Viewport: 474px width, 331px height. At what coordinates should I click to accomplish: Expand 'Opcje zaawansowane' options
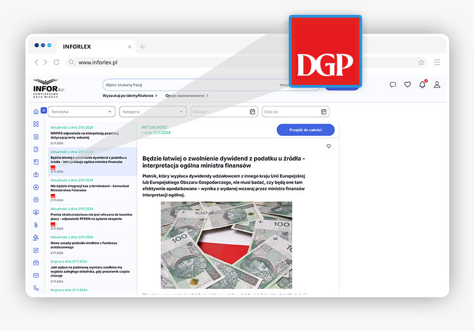(186, 95)
